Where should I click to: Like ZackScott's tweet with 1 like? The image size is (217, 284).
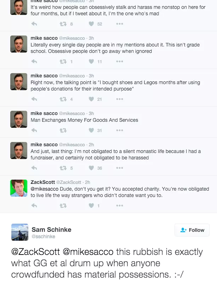coord(91,206)
